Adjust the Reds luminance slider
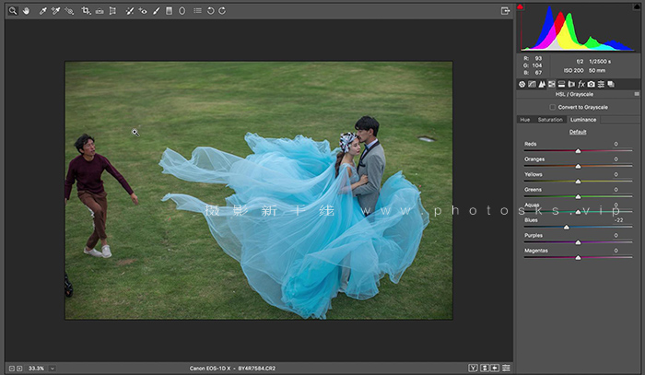The image size is (645, 375). 578,151
